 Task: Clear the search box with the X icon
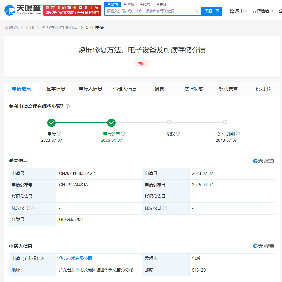197,11
